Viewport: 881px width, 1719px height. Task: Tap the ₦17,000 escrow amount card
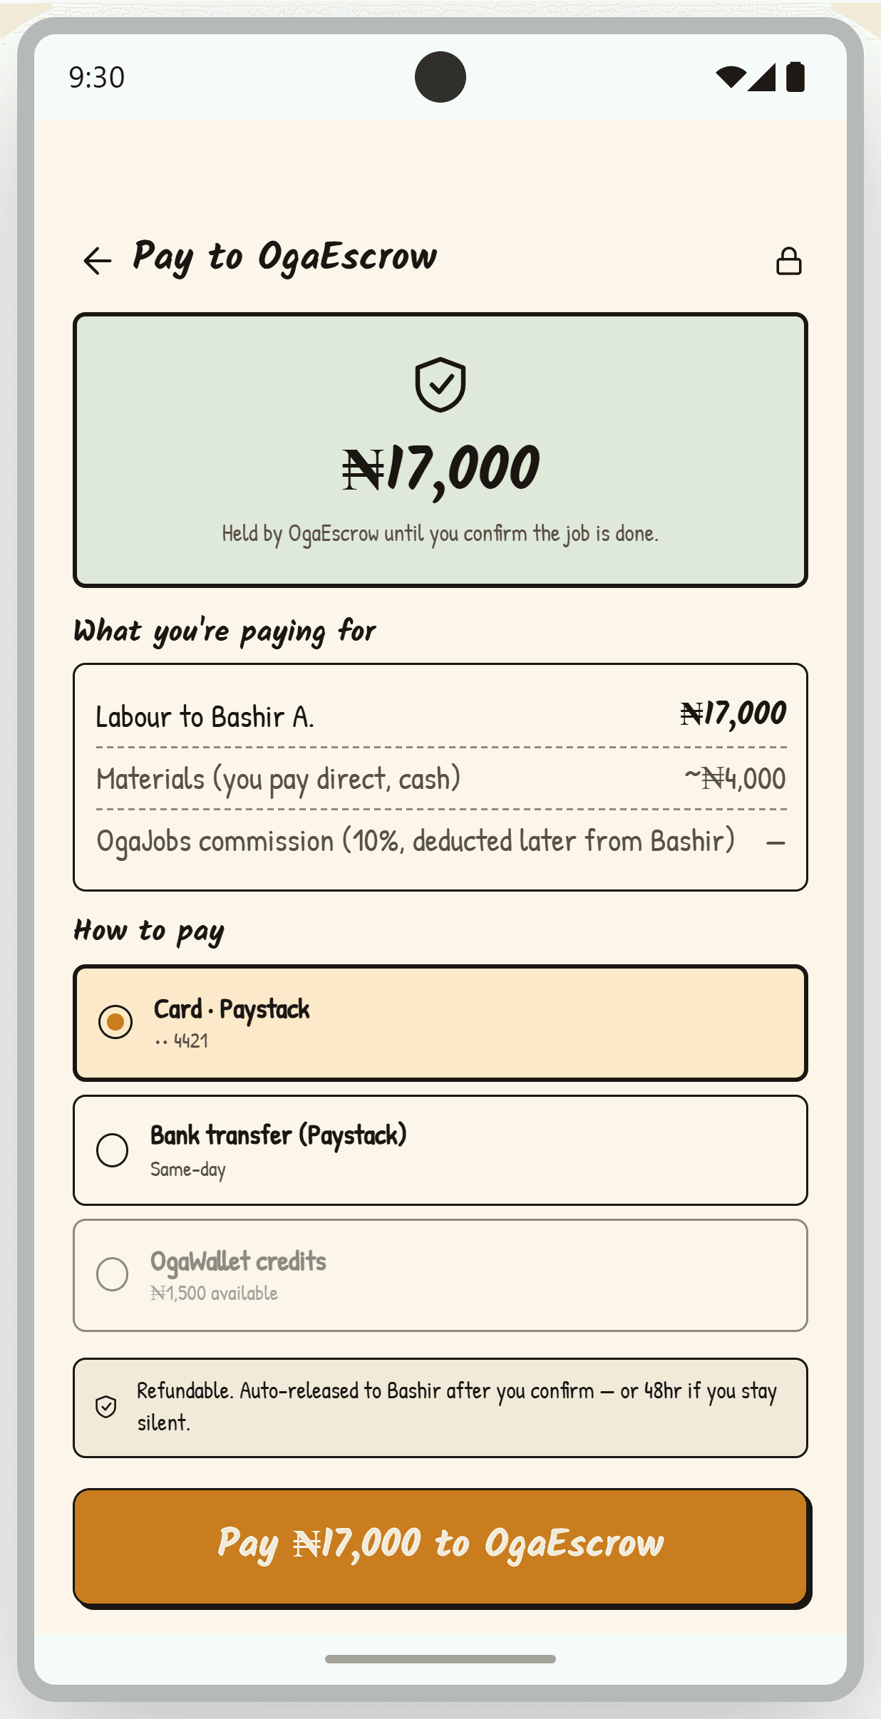[x=441, y=450]
